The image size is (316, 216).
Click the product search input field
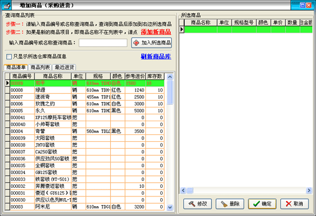click(x=103, y=43)
